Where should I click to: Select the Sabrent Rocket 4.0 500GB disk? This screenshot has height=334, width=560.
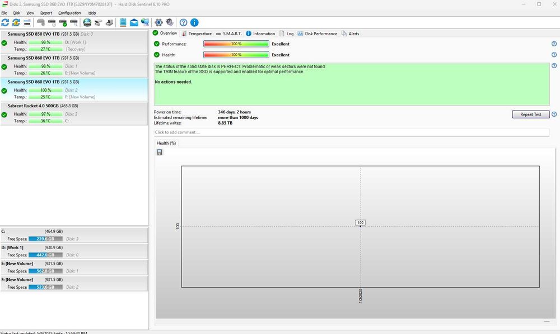click(74, 113)
